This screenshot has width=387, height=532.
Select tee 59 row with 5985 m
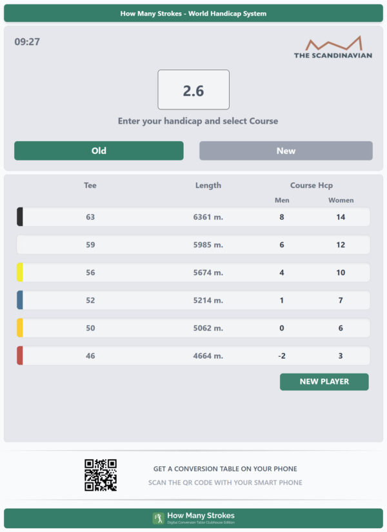[193, 245]
